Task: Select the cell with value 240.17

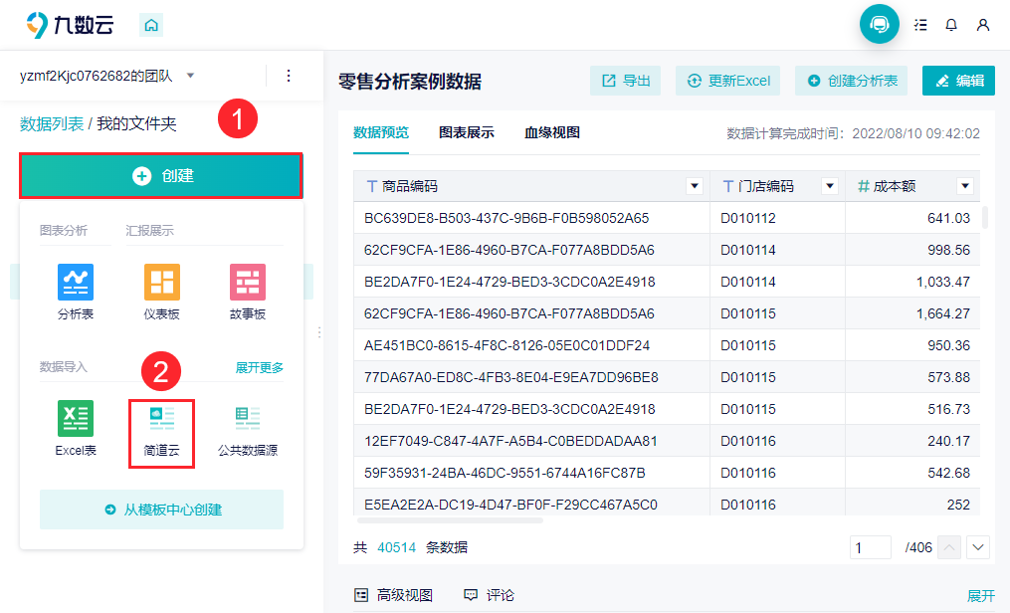Action: pyautogui.click(x=912, y=441)
